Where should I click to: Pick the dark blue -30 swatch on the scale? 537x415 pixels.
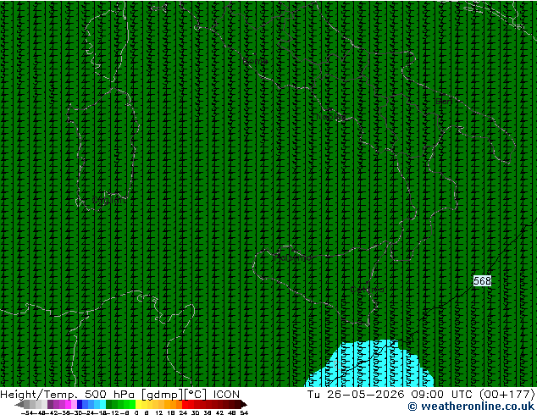tap(80, 404)
